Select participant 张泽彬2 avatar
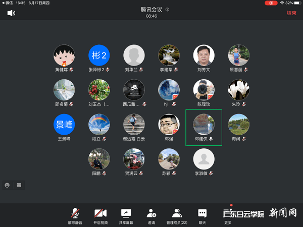Image resolution: width=303 pixels, height=227 pixels. (99, 55)
